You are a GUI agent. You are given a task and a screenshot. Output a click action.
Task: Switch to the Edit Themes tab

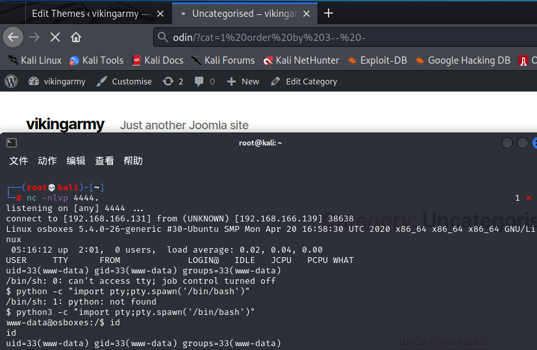91,14
